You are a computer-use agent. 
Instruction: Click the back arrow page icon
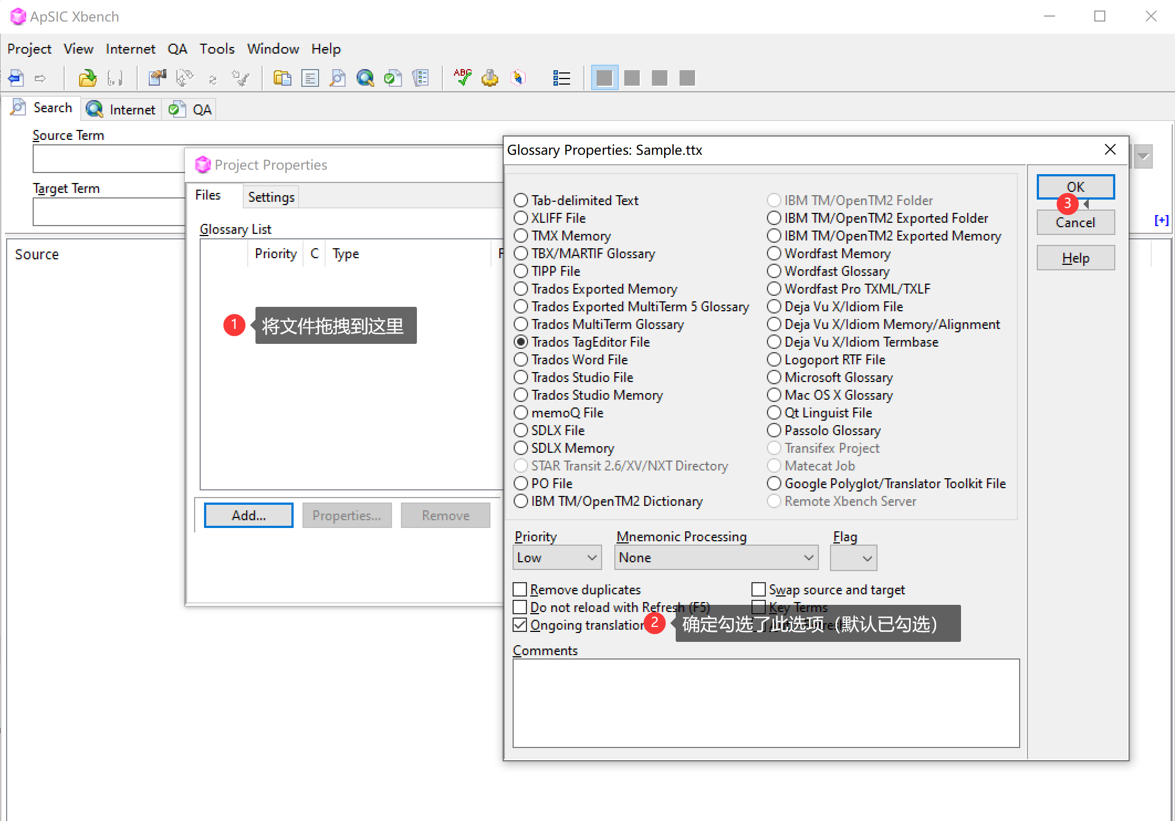coord(16,78)
